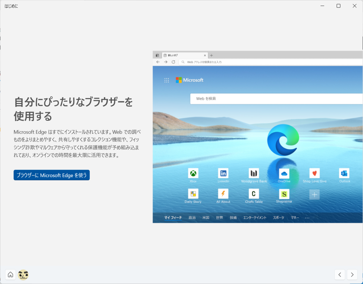Click the paragraph starting Microsoft Edge はすでに

point(77,144)
